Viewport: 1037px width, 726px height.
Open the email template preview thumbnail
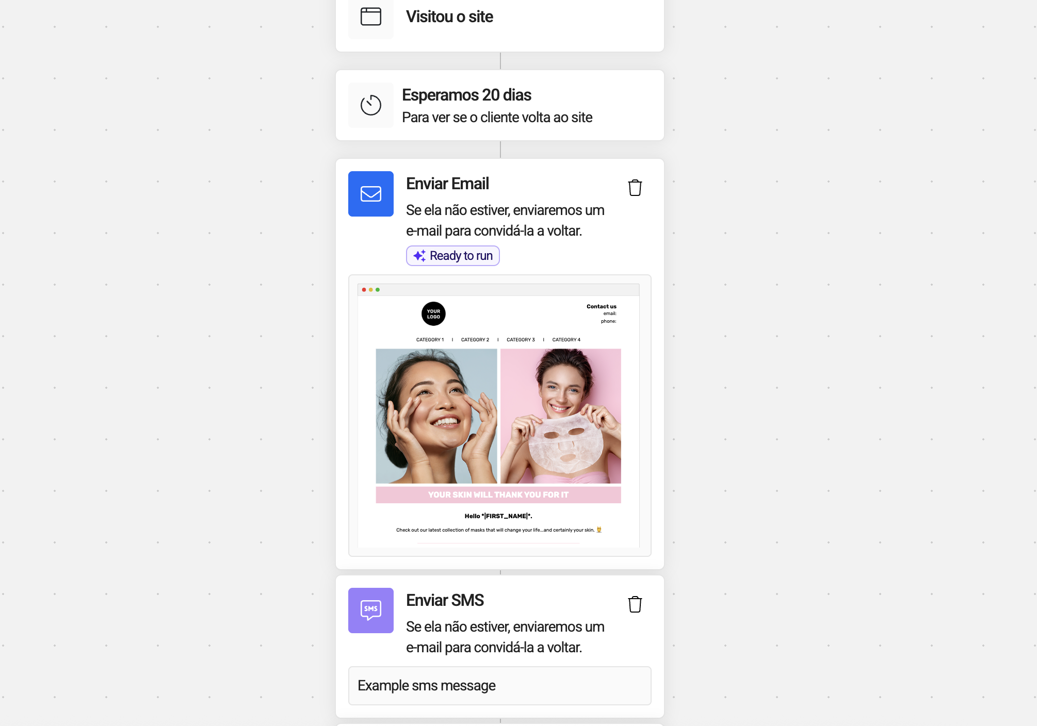click(x=499, y=416)
